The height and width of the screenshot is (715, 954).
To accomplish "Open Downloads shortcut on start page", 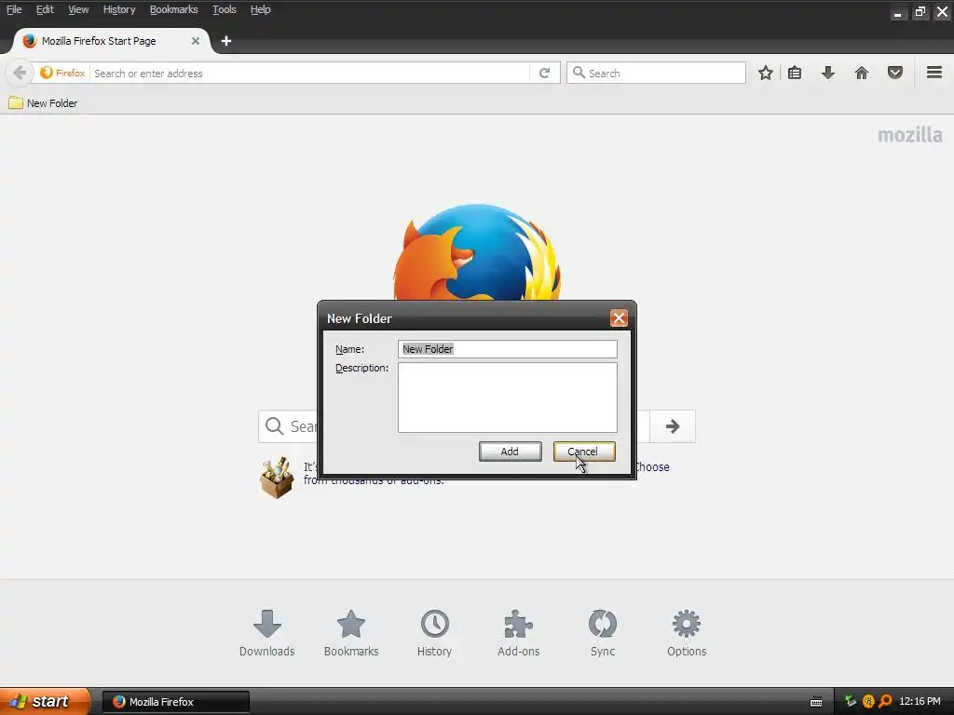I will (267, 633).
